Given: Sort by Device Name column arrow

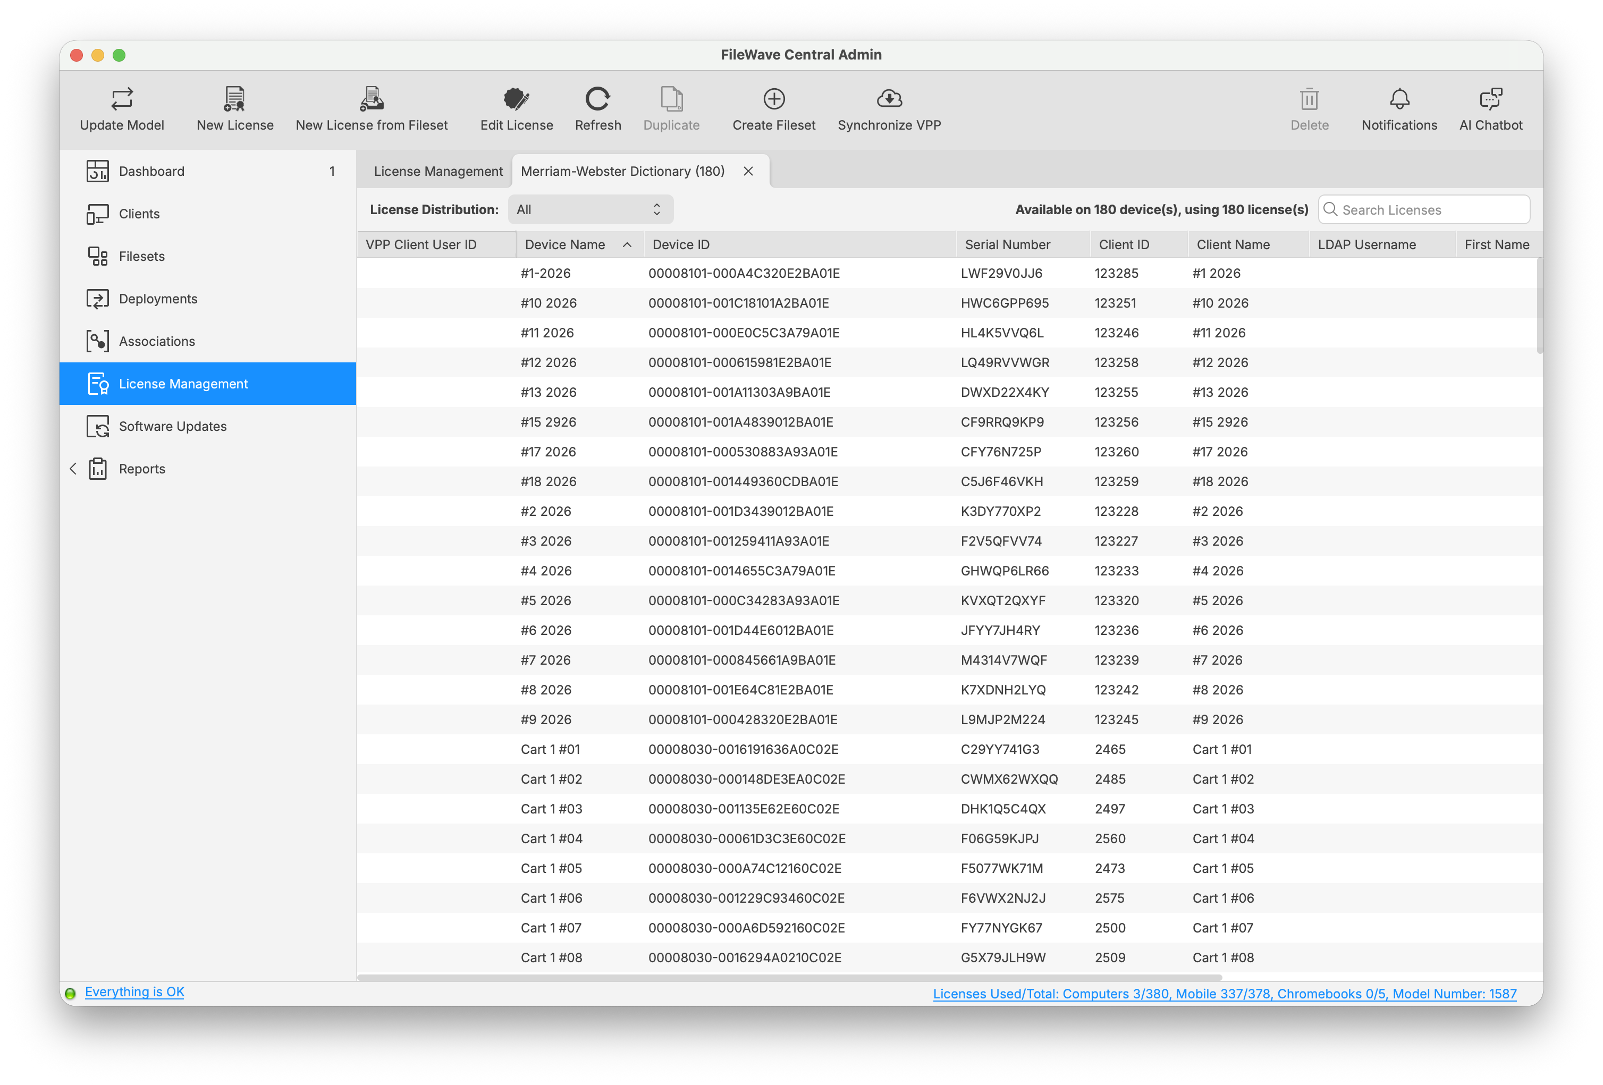Looking at the screenshot, I should click(x=627, y=245).
